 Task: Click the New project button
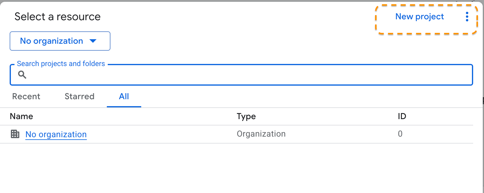click(x=419, y=17)
